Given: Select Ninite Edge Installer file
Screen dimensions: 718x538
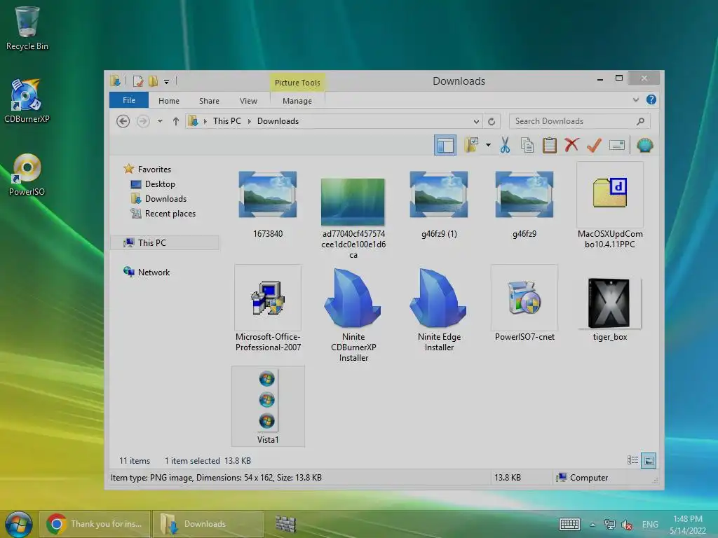Looking at the screenshot, I should (x=439, y=309).
